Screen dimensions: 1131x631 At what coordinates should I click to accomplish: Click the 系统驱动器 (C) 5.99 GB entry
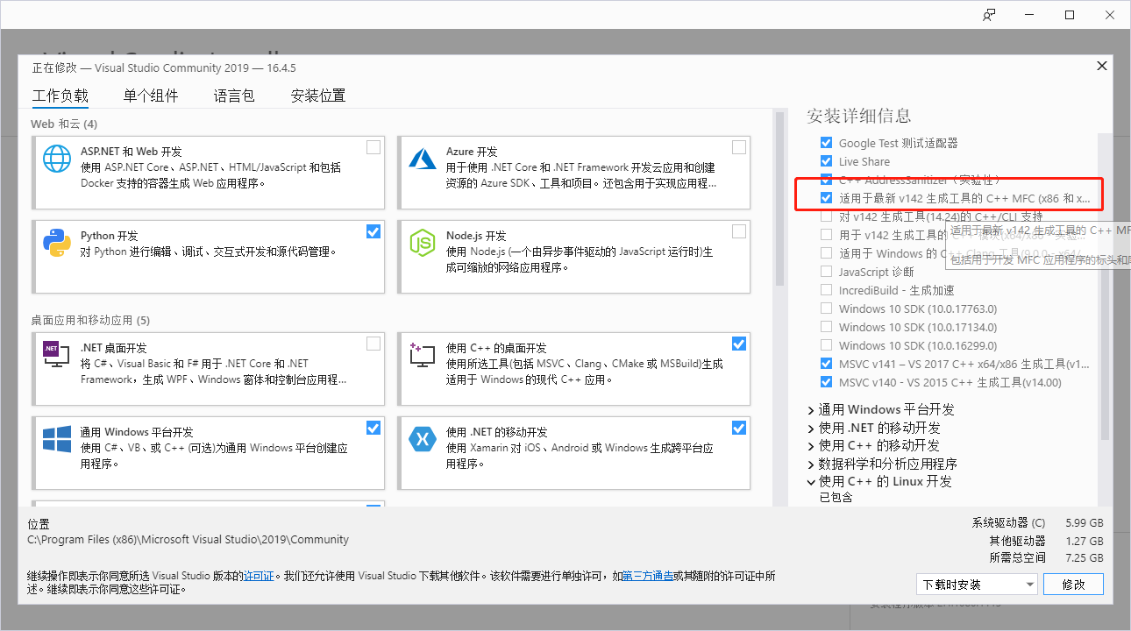1038,522
